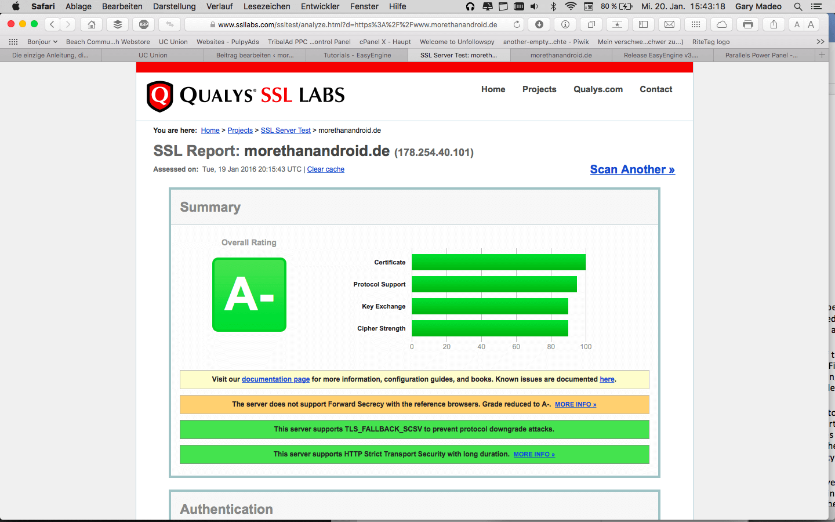Click the top sites star icon
This screenshot has width=835, height=522.
pos(617,24)
